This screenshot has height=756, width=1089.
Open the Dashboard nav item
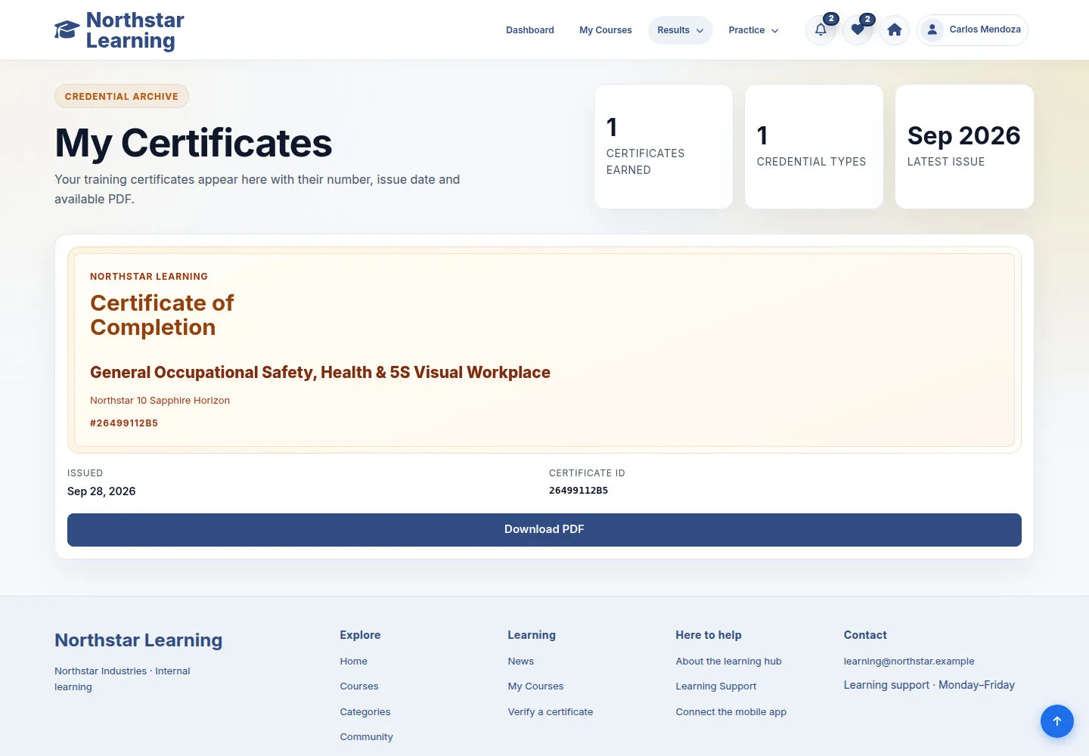(530, 30)
